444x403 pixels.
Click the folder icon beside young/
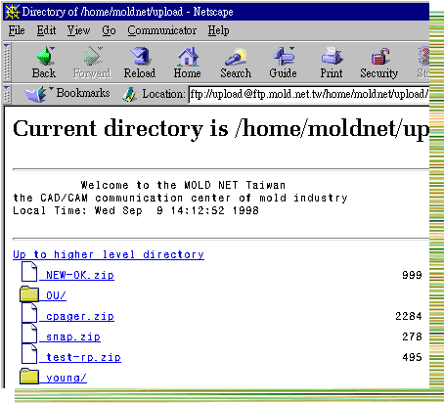[29, 376]
